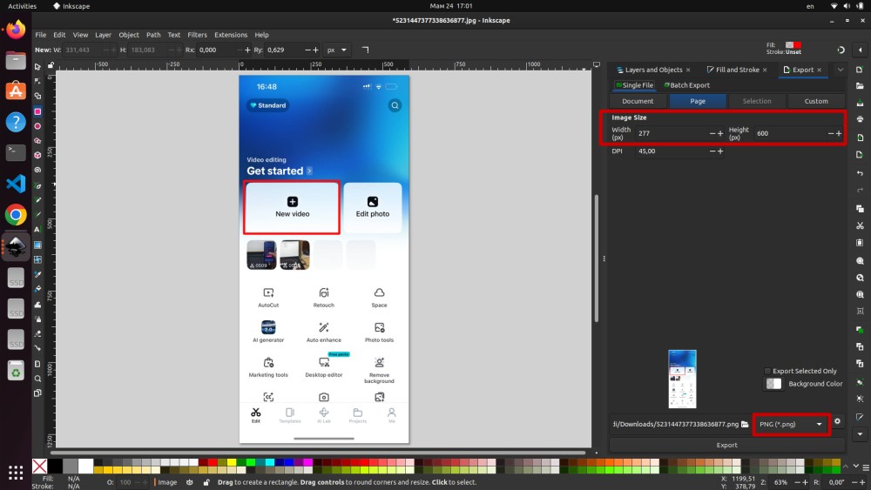Click the Paste clipboard icon
Screen dimensions: 871x490
tap(860, 243)
